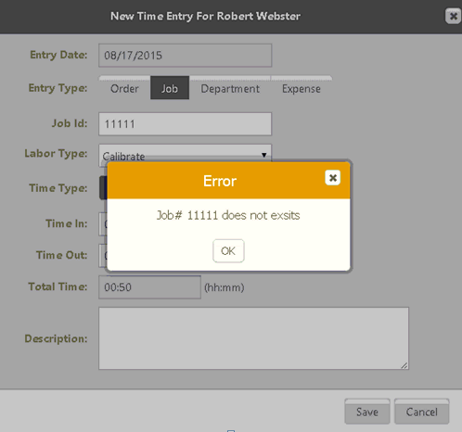
Task: Click the Time Out field edge
Action: [x=103, y=256]
